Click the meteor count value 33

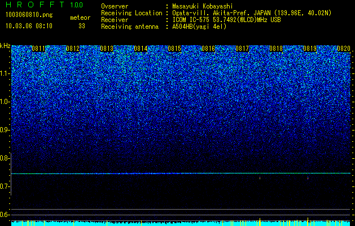(82, 26)
